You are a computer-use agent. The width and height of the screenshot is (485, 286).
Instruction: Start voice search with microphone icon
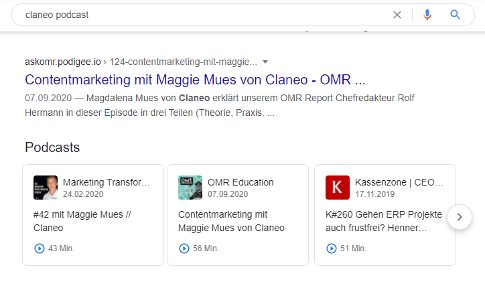[427, 15]
